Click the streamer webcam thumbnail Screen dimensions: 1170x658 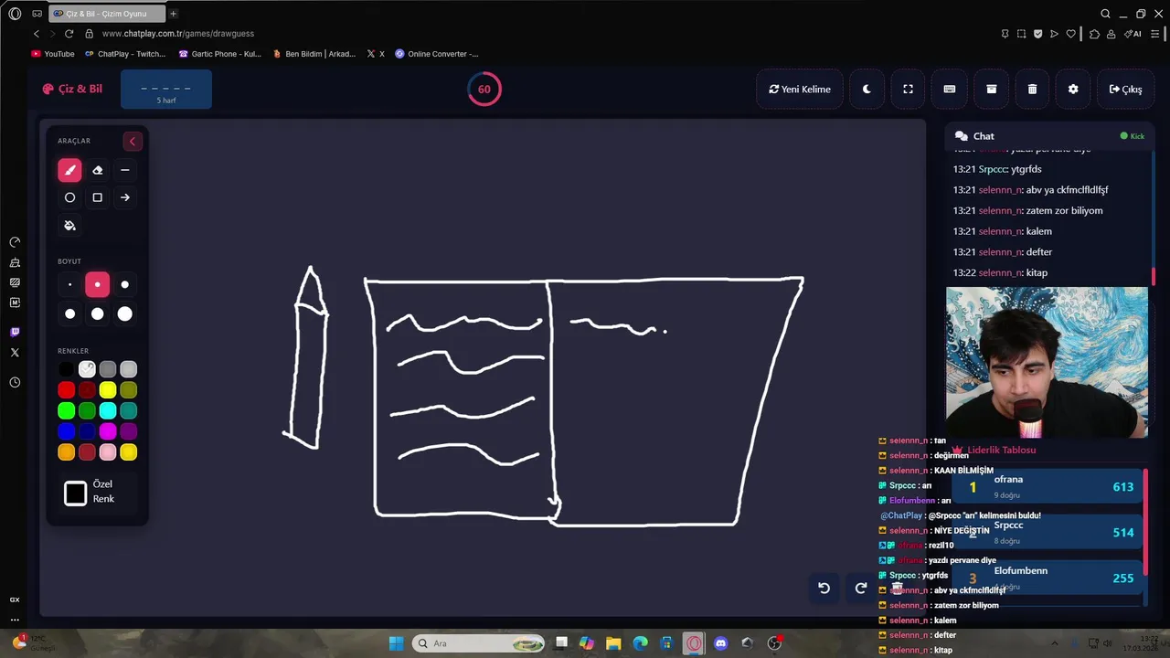pos(1047,363)
